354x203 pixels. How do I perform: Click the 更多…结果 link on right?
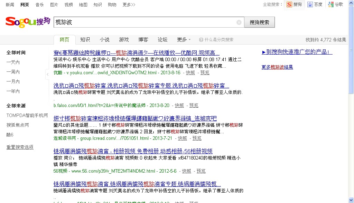coord(277,67)
